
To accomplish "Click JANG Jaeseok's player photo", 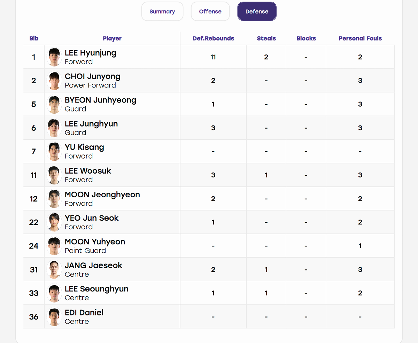I will 54,270.
